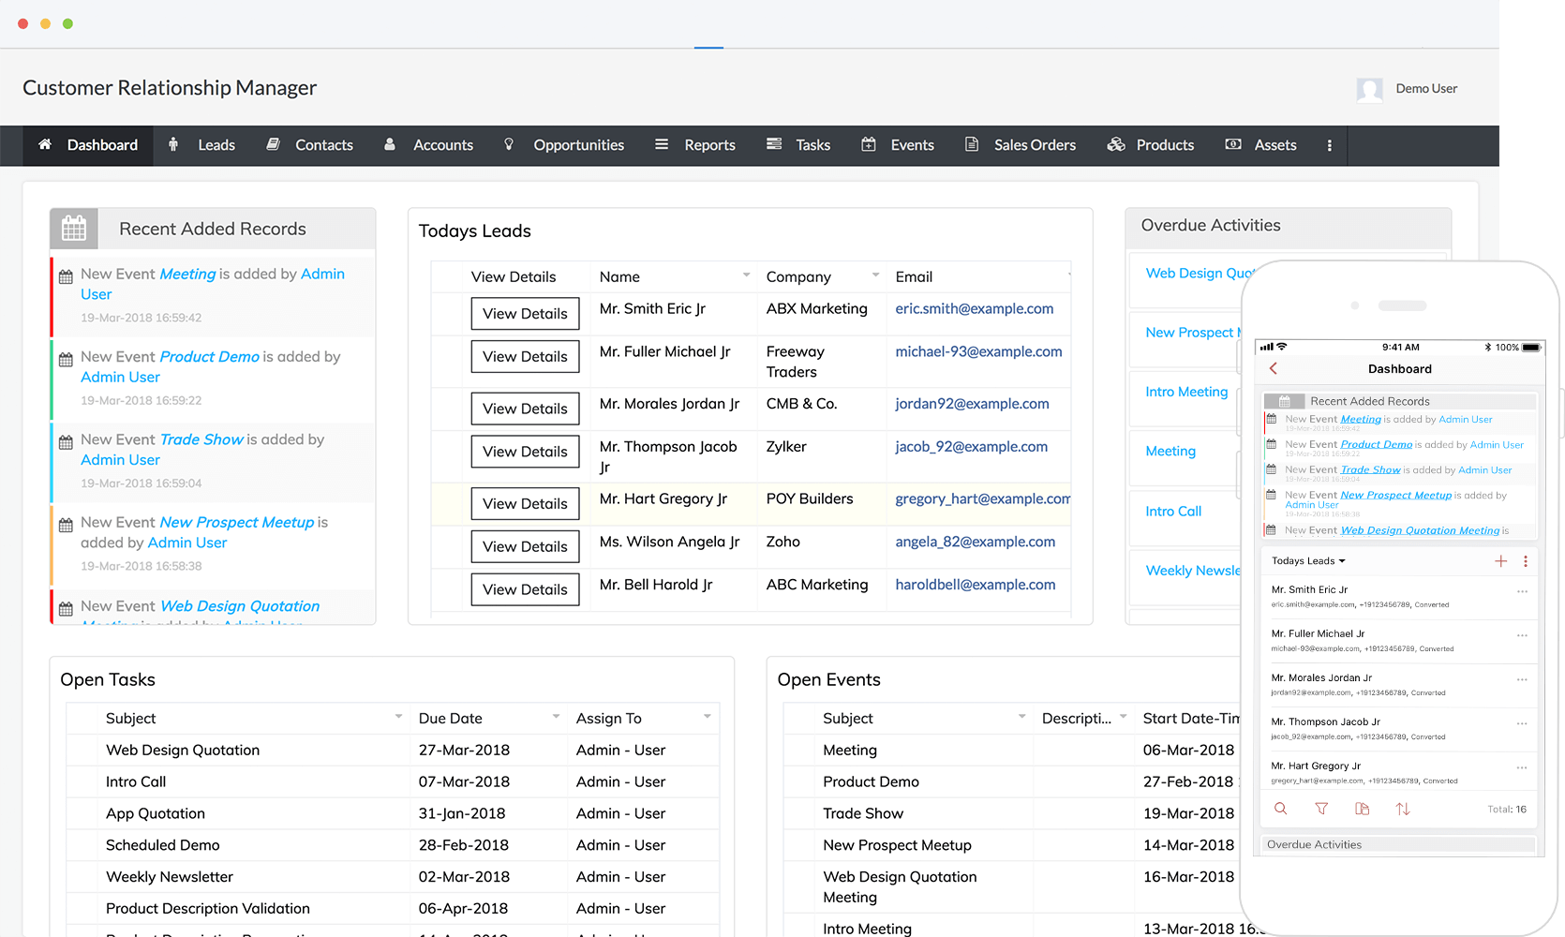
Task: Go to the Opportunities tab in navbar
Action: 578,145
